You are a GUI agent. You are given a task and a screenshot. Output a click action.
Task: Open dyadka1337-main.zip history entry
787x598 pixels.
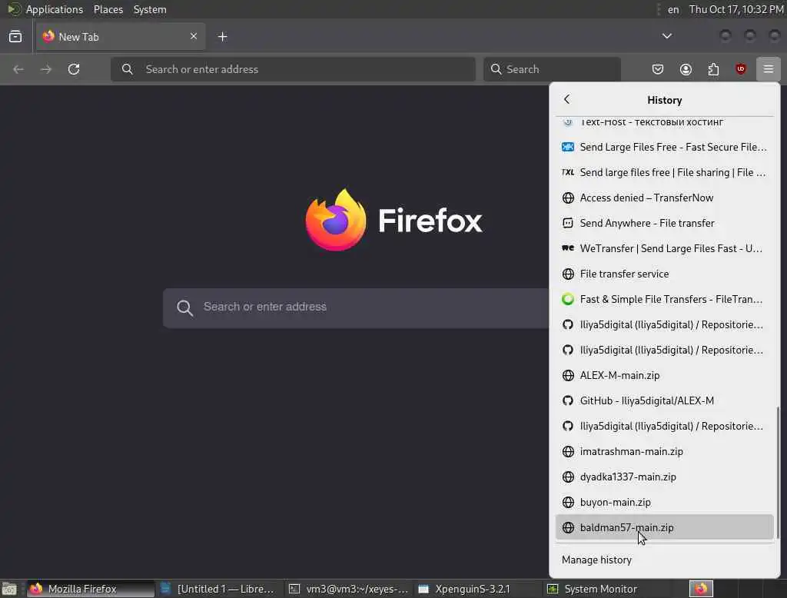click(x=665, y=477)
